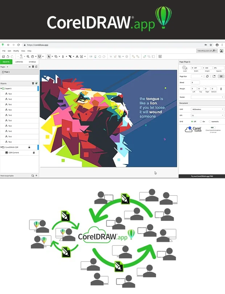Switch to the Symbols tab

tap(32, 62)
